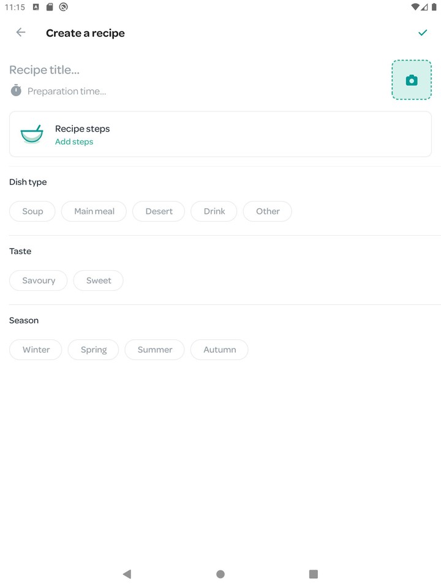Toggle the Summer season chip
441x588 pixels.
(x=154, y=350)
